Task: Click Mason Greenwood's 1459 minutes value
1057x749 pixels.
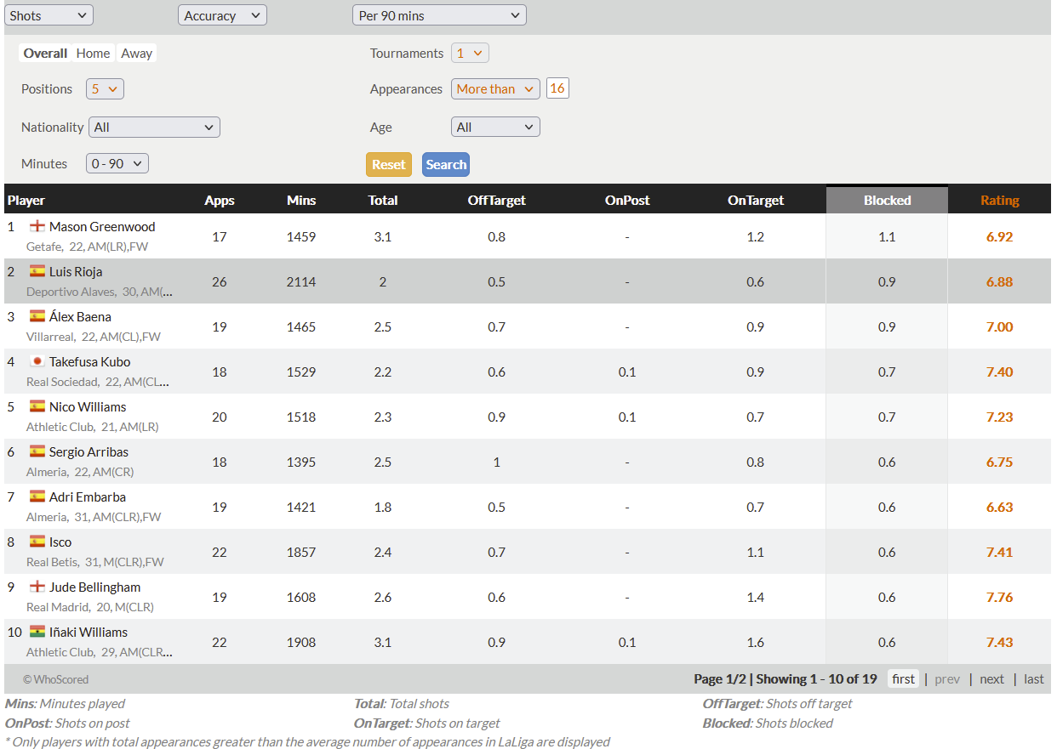Action: 301,236
